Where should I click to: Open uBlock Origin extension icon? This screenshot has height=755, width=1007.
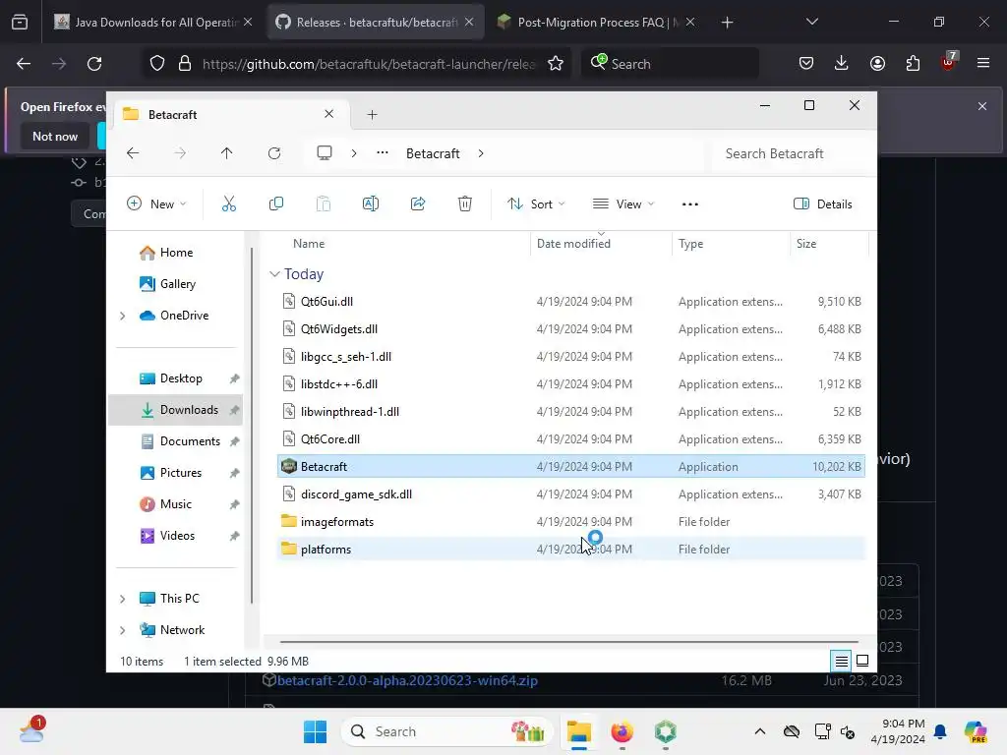pos(949,62)
